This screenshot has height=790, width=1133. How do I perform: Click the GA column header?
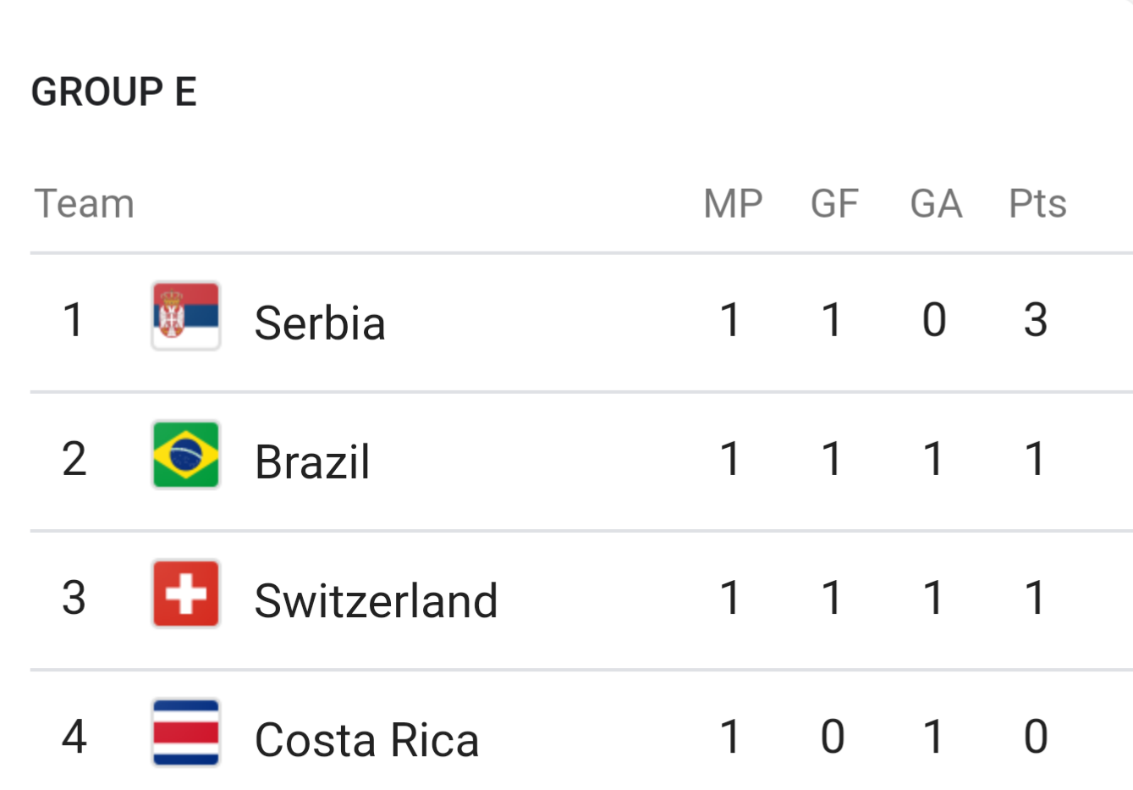(x=936, y=203)
